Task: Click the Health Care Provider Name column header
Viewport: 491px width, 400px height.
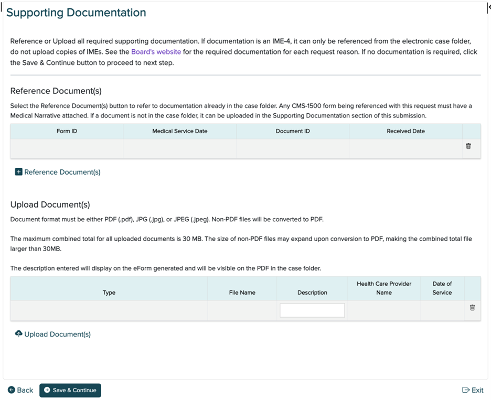Action: click(385, 288)
